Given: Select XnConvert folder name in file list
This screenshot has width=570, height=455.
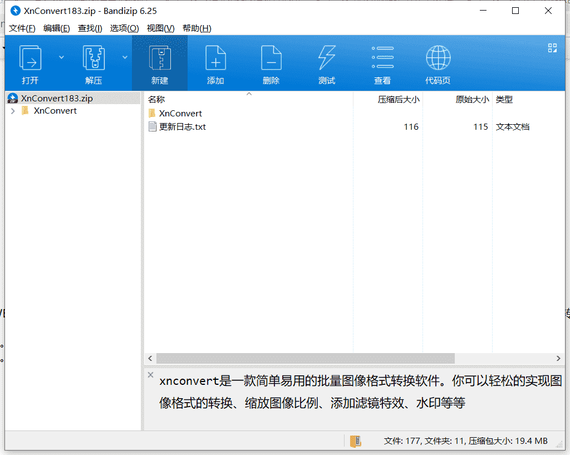Looking at the screenshot, I should [x=180, y=114].
